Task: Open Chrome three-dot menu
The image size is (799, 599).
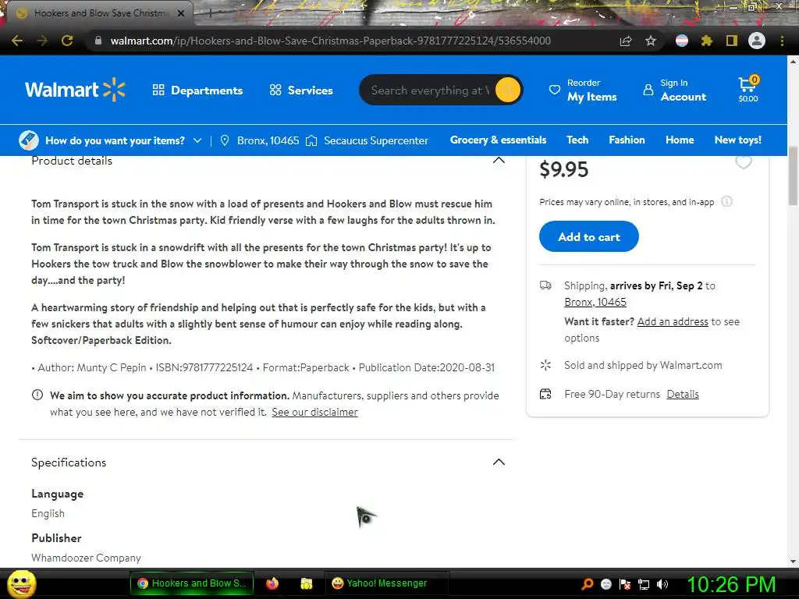Action: (782, 41)
